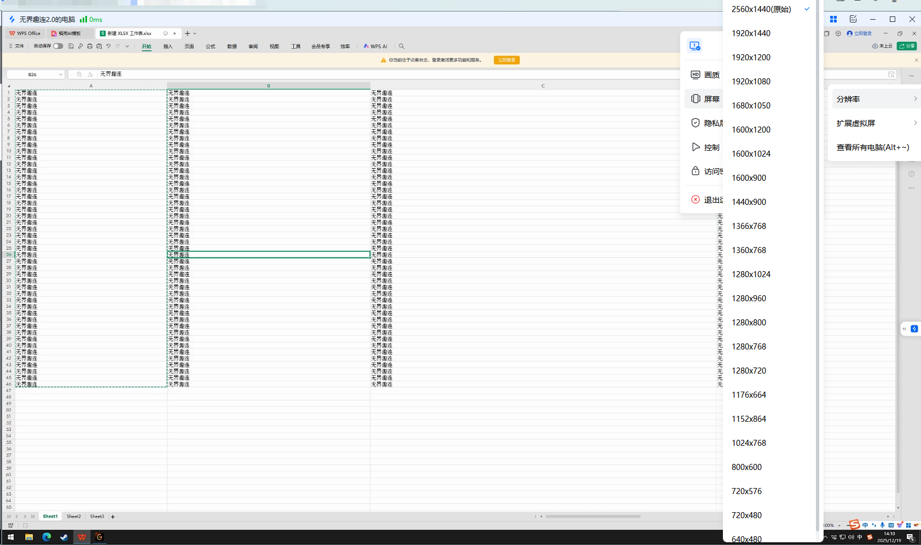921x545 pixels.
Task: Click the horizontal scrollbar at sheet bottom
Action: (592, 517)
